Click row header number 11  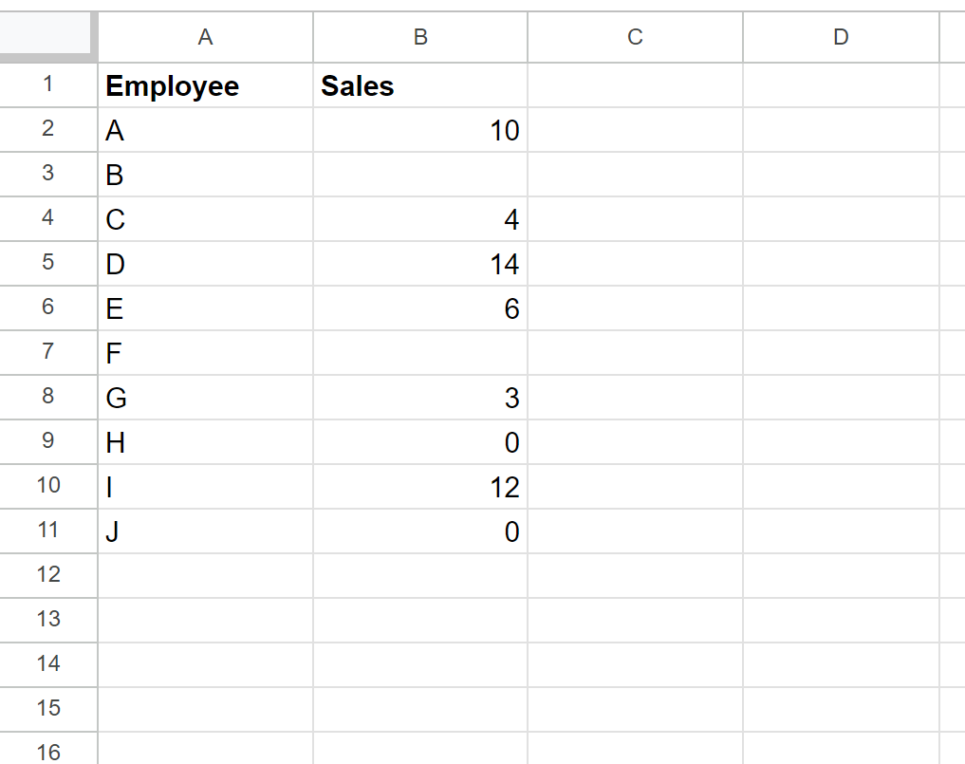[x=48, y=531]
